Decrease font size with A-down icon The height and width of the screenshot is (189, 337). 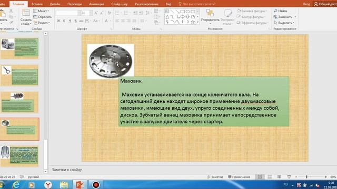[102, 13]
